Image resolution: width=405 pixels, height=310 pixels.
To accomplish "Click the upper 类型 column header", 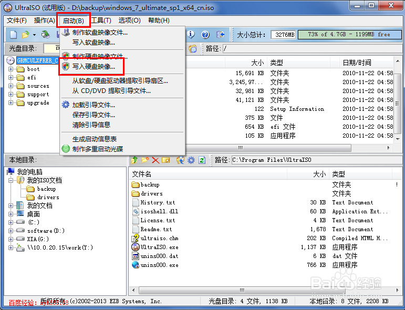I will tap(298, 62).
